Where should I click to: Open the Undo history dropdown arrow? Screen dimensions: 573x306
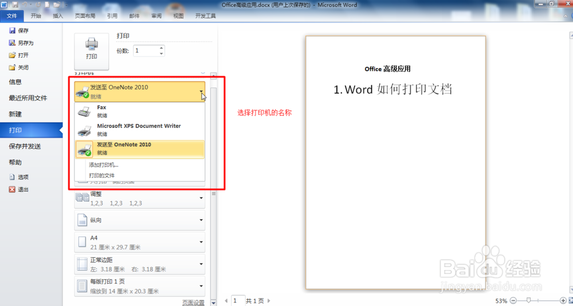point(31,5)
